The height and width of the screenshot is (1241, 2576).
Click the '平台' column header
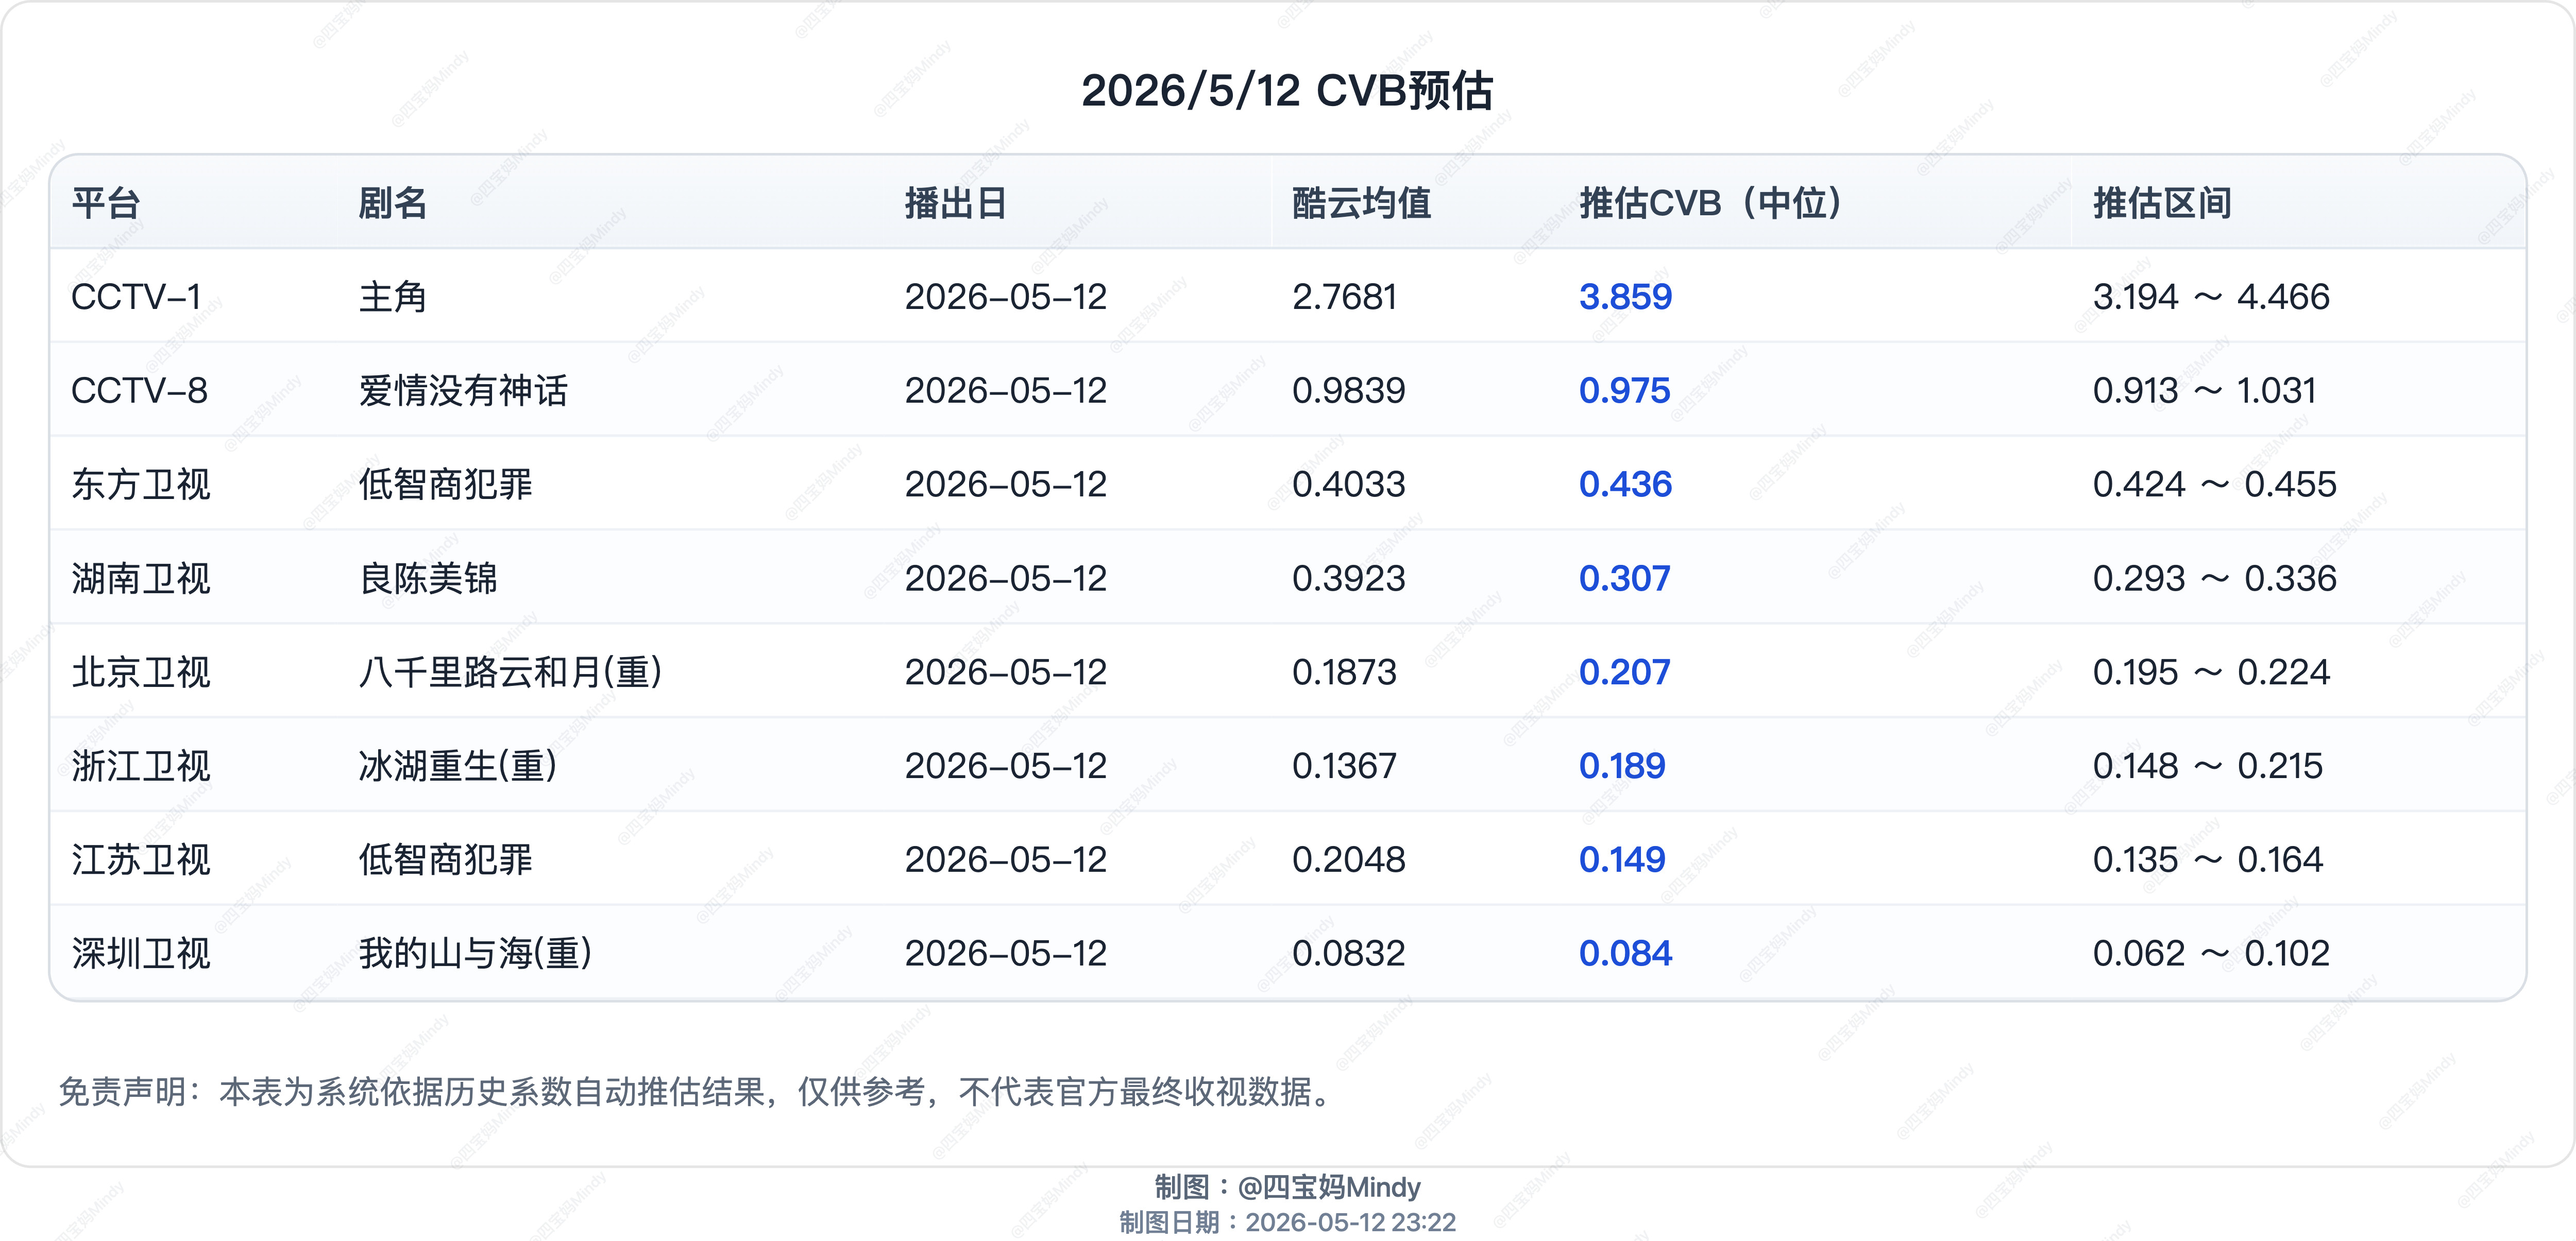click(x=106, y=203)
